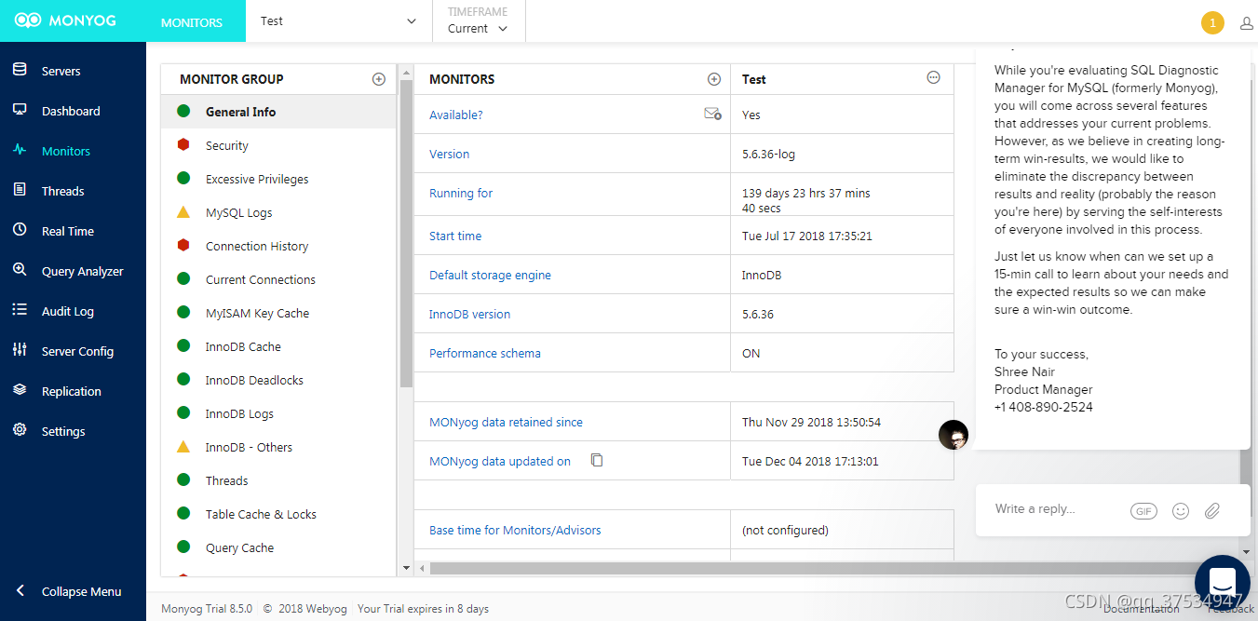Select MySQL Logs monitor group
The image size is (1258, 621).
(x=278, y=212)
